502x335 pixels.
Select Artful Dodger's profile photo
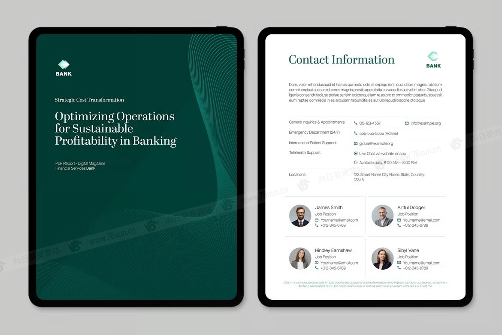click(x=382, y=216)
